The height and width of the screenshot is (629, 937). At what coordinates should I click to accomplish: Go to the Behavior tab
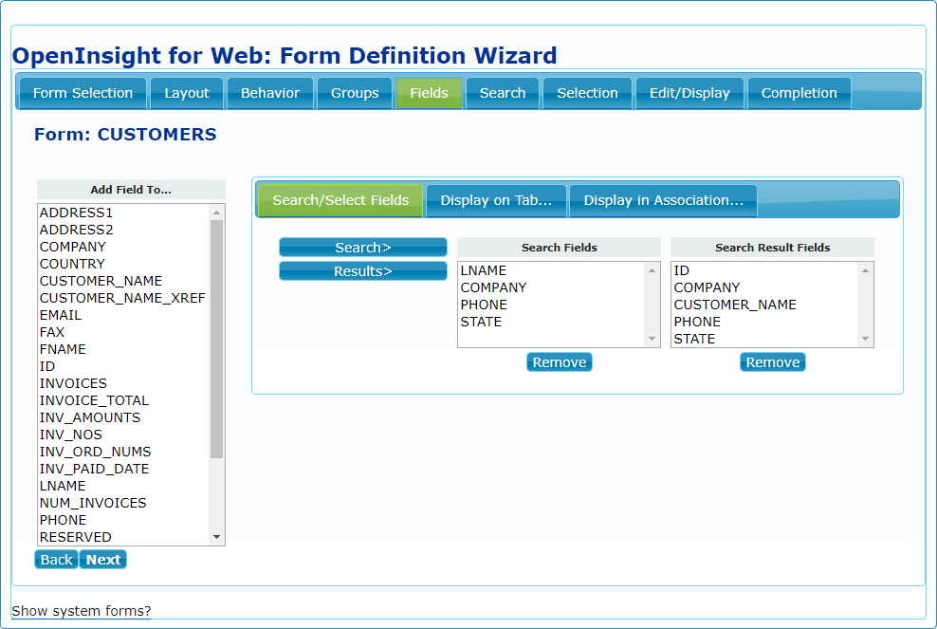tap(270, 93)
